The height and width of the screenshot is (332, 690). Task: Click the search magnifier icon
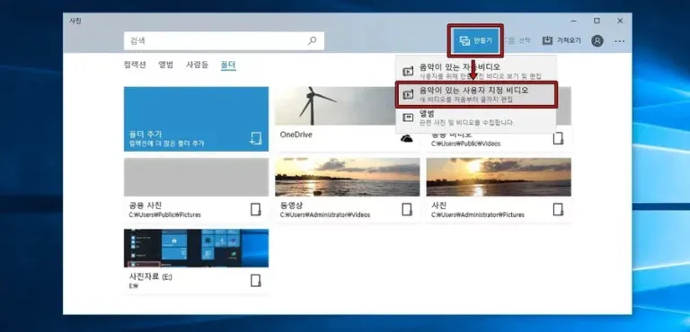pyautogui.click(x=312, y=41)
